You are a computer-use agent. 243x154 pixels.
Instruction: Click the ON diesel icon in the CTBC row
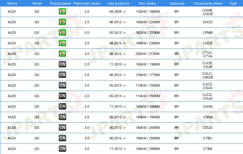[62, 138]
